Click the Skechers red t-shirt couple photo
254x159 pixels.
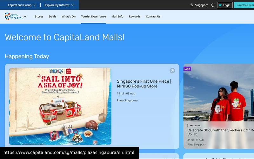pyautogui.click(x=219, y=93)
